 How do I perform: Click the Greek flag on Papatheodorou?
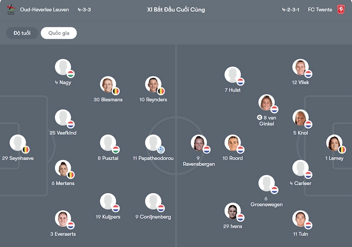(161, 150)
